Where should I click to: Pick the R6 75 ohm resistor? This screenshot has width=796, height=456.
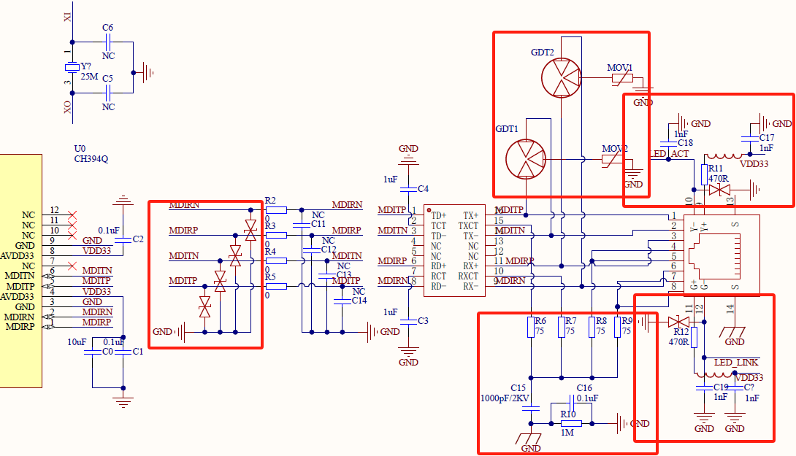click(531, 327)
